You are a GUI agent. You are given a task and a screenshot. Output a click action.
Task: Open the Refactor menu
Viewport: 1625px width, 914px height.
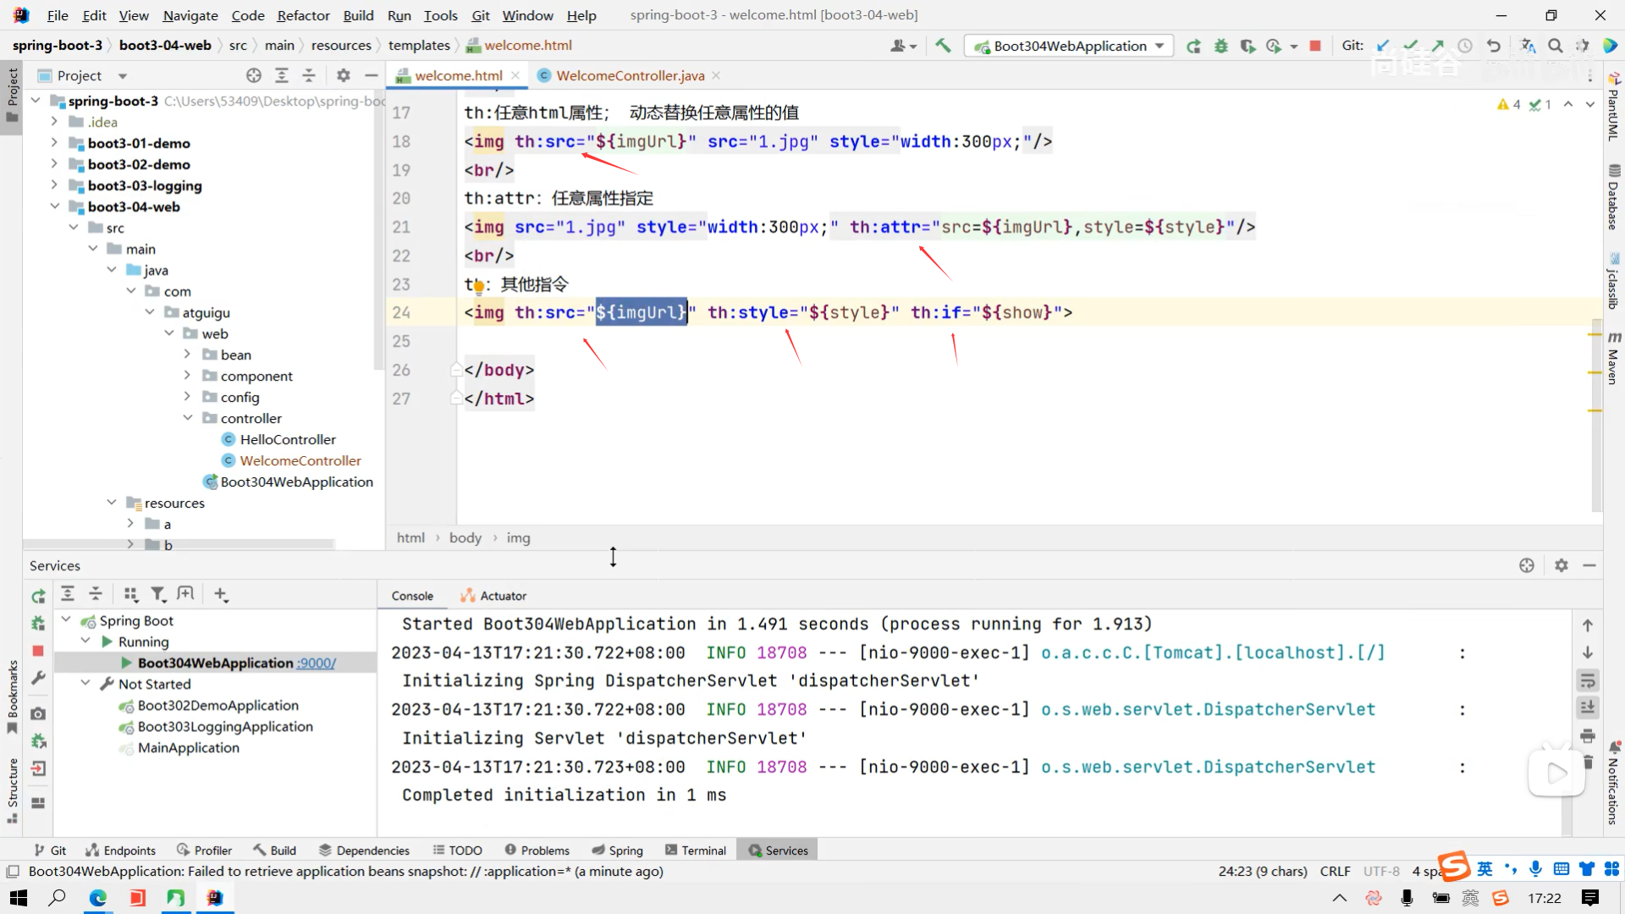303,15
